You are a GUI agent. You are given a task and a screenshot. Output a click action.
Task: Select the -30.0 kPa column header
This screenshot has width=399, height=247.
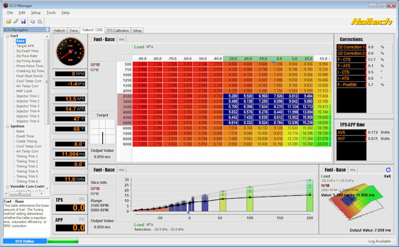[232, 59]
